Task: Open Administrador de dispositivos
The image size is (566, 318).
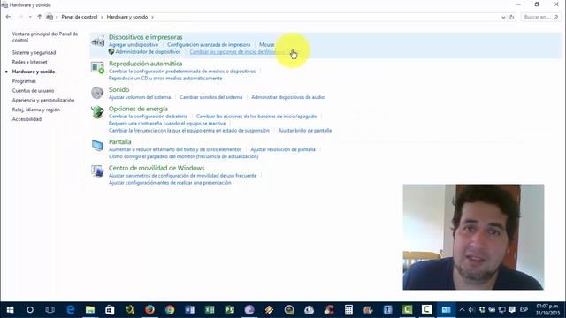Action: (x=148, y=52)
